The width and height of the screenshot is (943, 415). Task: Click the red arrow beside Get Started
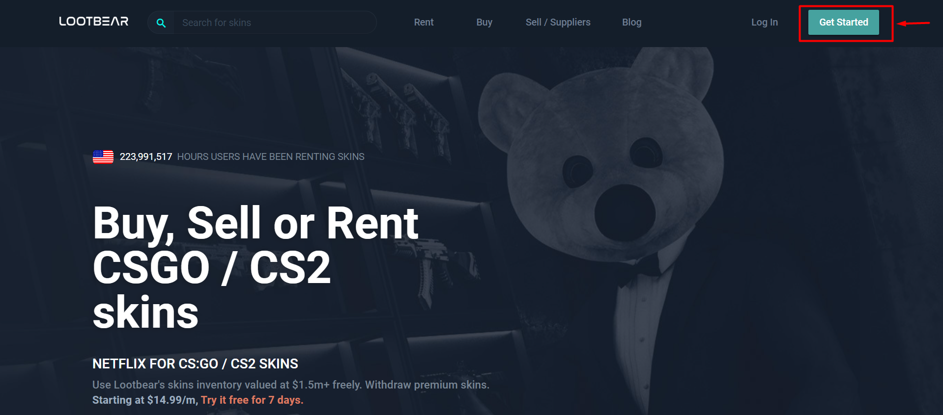(x=914, y=23)
